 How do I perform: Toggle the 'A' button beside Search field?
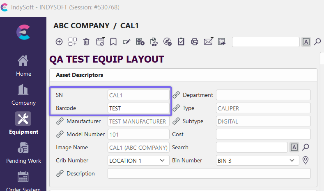(x=294, y=147)
